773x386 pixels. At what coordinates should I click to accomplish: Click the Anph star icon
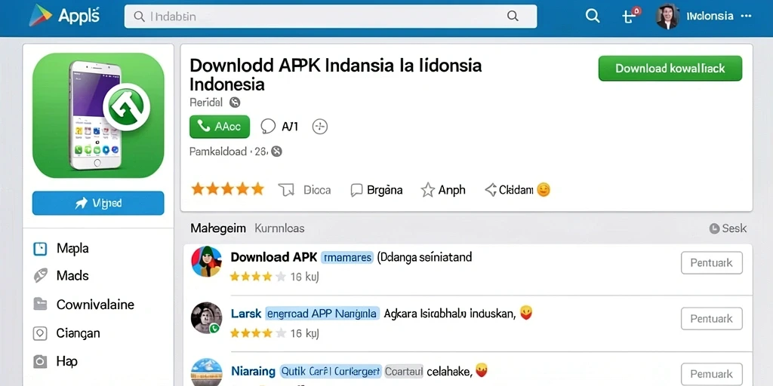pos(427,190)
